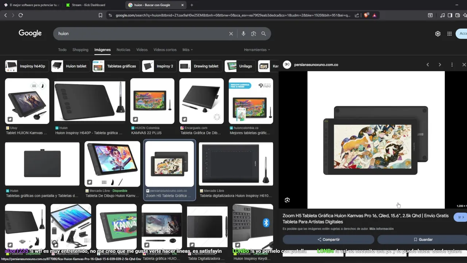Show previous image in preview panel

click(428, 65)
